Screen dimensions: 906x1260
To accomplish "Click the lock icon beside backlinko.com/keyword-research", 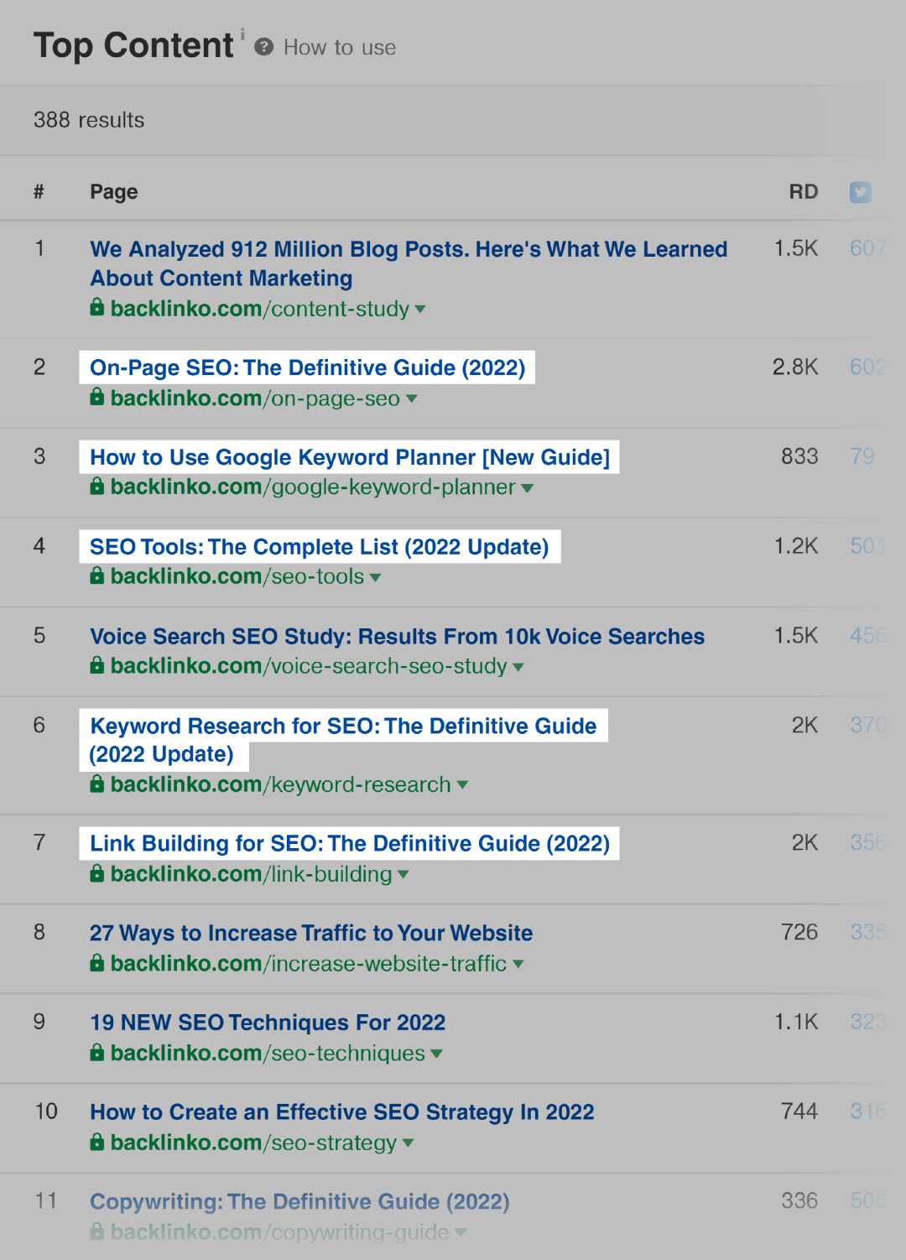I will (97, 784).
